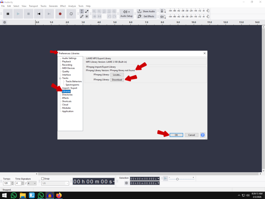This screenshot has height=199, width=265.
Task: Select the Draw pencil tool
Action: pos(82,16)
